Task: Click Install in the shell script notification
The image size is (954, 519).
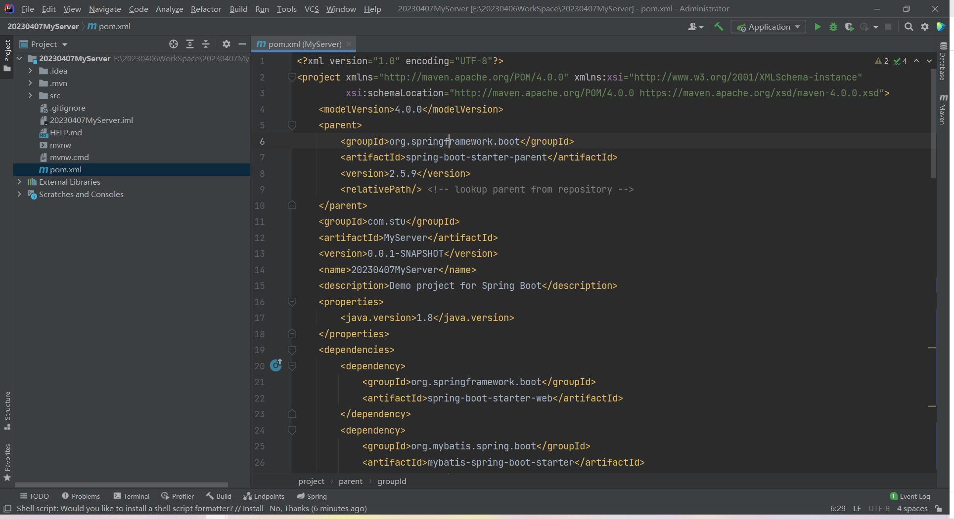Action: tap(253, 509)
